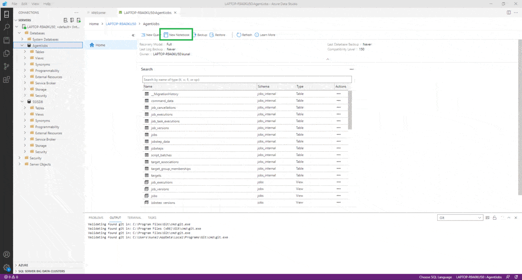Open the Connections view in activity bar
This screenshot has height=280, width=522.
click(7, 14)
